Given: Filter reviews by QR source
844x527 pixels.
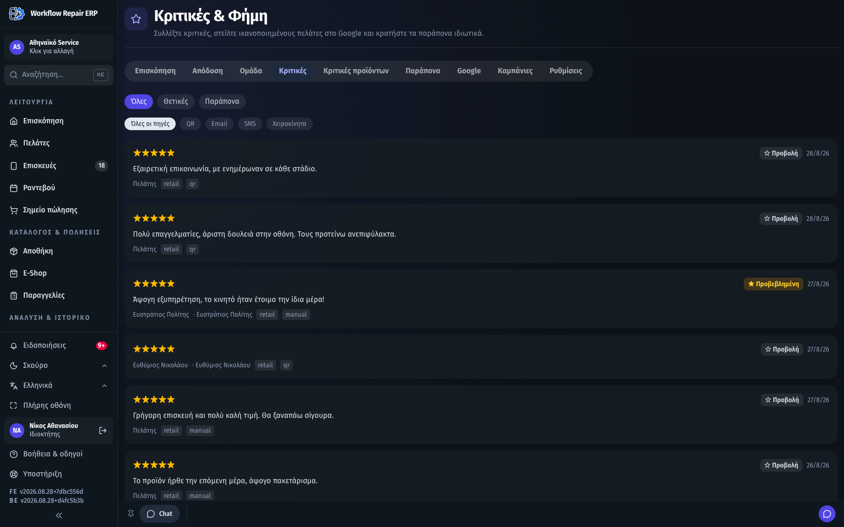Looking at the screenshot, I should point(190,124).
